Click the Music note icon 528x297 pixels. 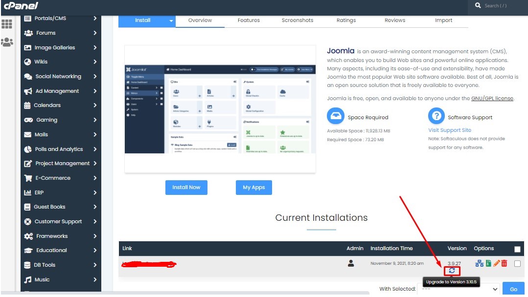point(28,279)
